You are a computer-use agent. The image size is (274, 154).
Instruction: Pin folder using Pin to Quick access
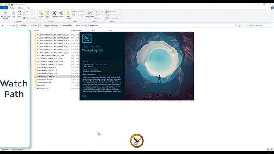[6, 15]
